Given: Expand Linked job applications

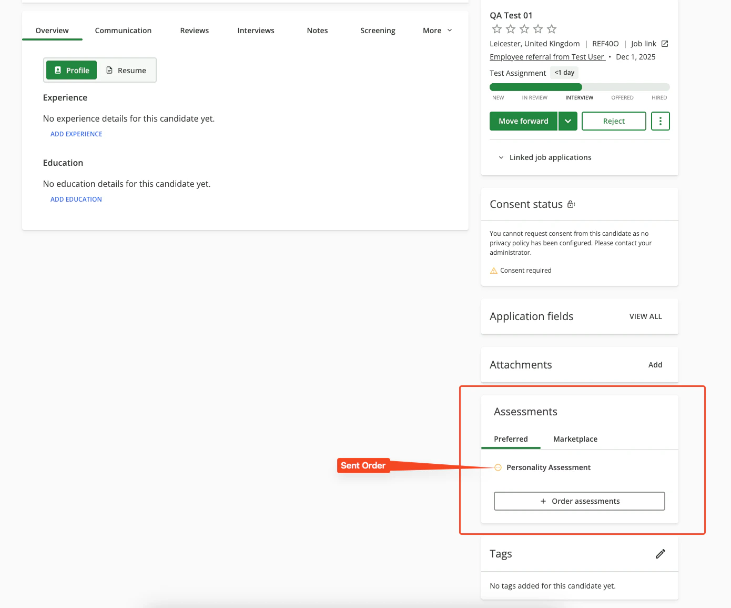Looking at the screenshot, I should pos(545,157).
